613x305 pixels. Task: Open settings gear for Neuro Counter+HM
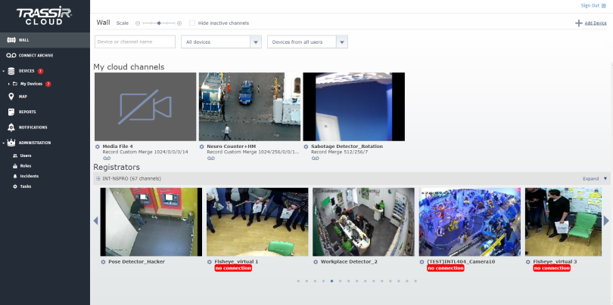(x=201, y=146)
